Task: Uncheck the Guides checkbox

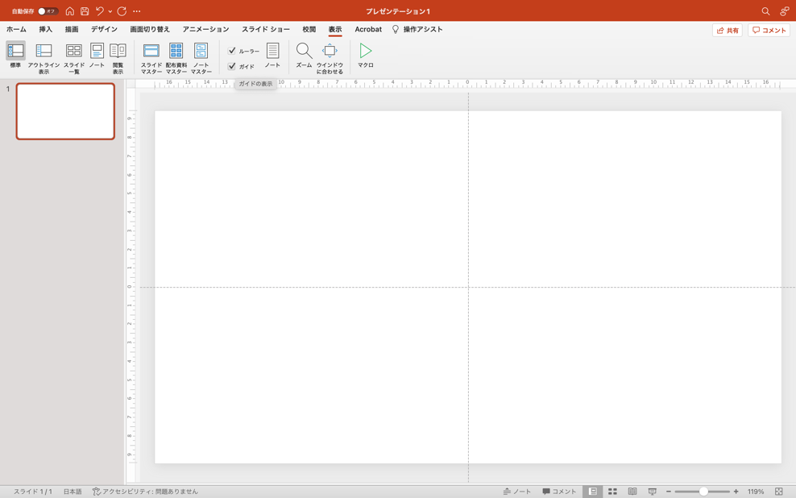Action: point(232,66)
